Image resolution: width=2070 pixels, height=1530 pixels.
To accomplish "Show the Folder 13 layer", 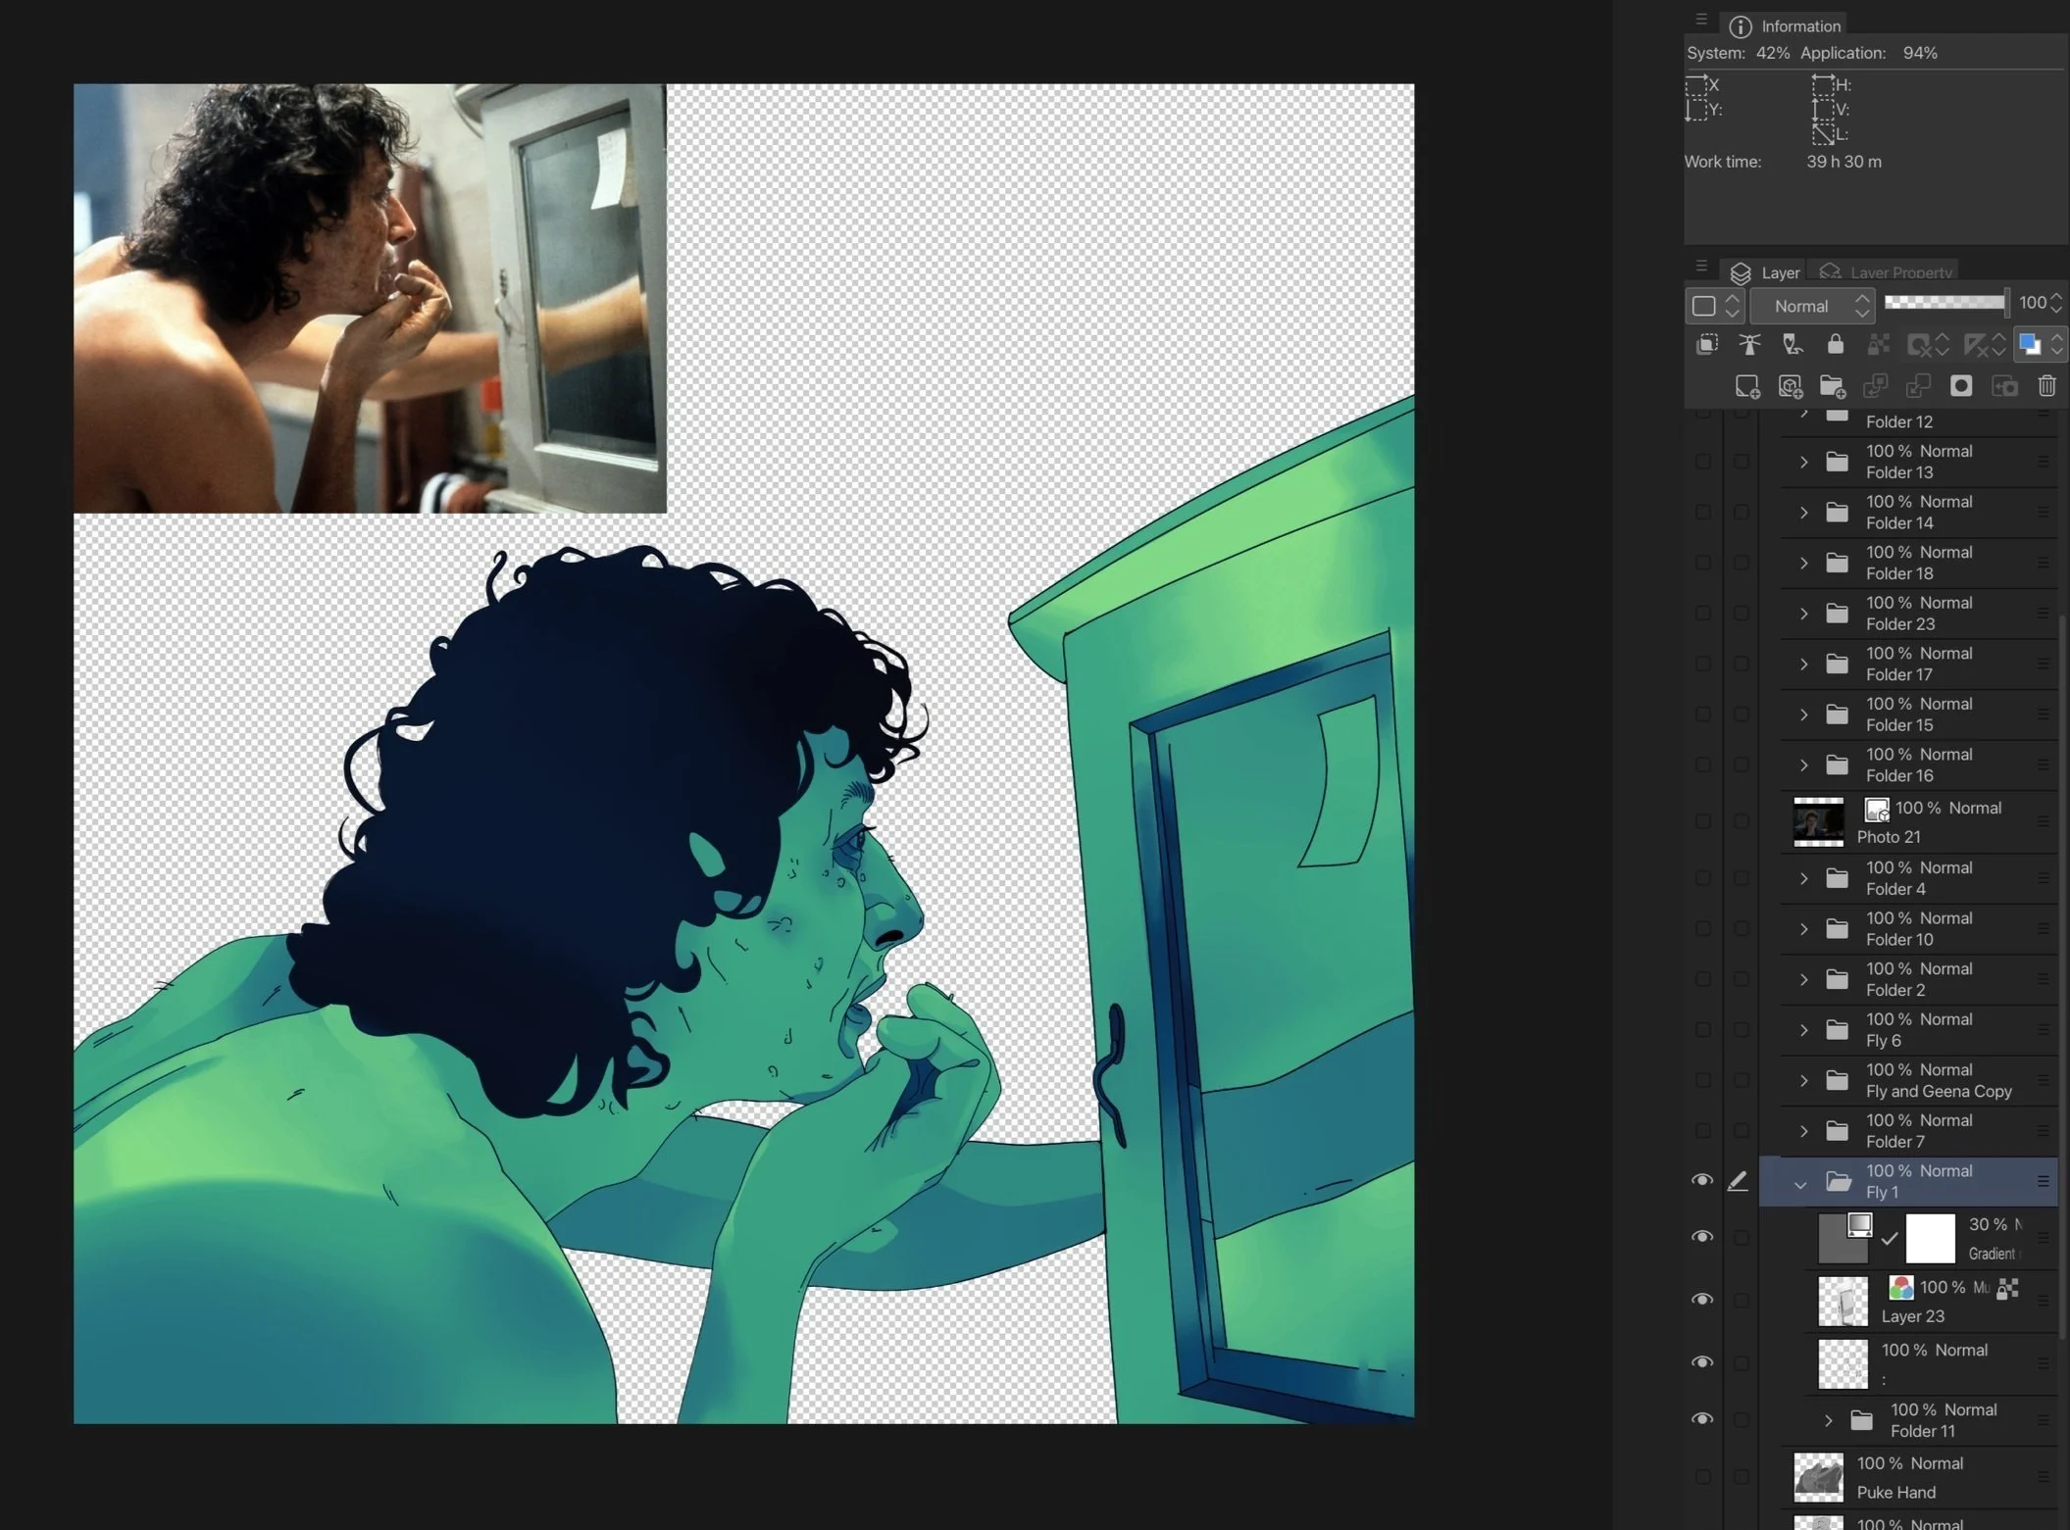I will (1702, 462).
